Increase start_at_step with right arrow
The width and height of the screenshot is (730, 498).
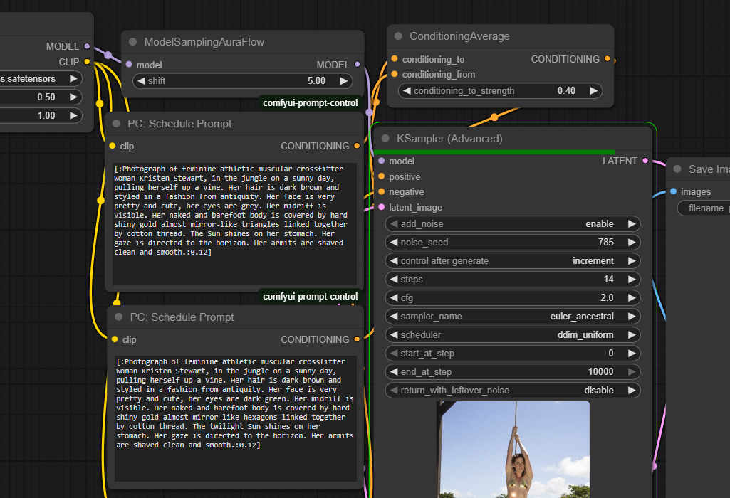(x=632, y=354)
